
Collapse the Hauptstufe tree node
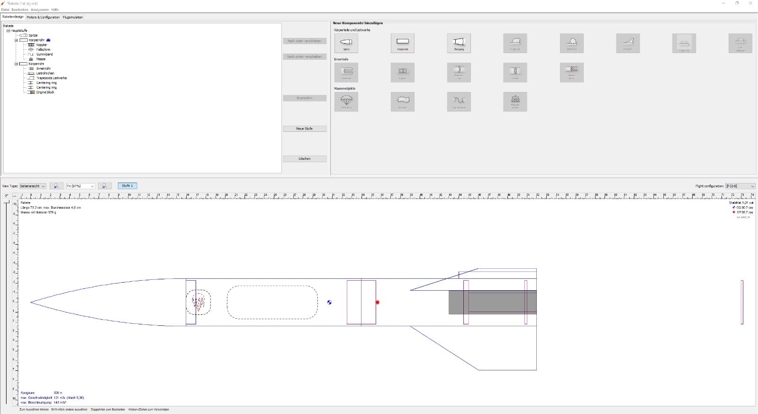(x=8, y=31)
